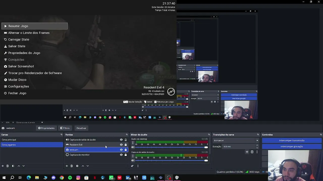
Task: Click the Propriedades button
Action: tap(46, 128)
